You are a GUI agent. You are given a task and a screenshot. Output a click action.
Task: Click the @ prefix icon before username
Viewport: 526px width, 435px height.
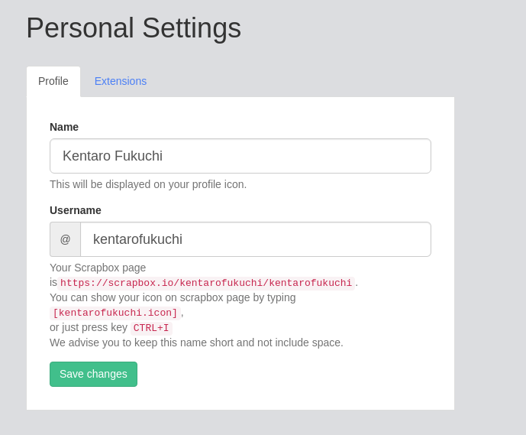click(x=65, y=239)
